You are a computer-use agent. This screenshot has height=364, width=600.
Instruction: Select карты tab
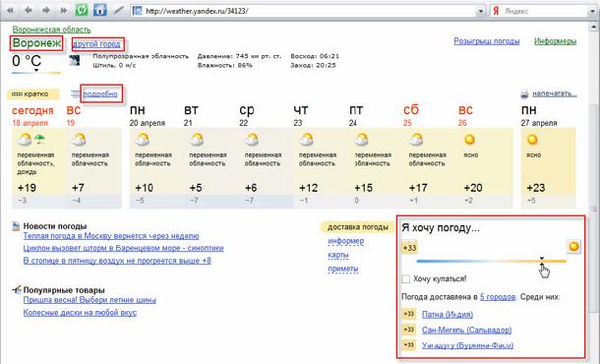click(338, 255)
